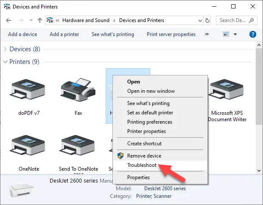Open address bar history dropdown
This screenshot has width=263, height=205.
click(x=199, y=20)
